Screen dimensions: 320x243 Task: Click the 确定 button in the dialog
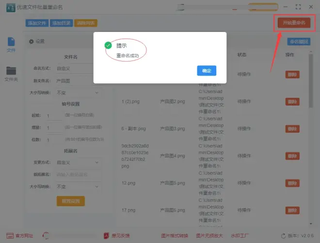(x=207, y=71)
